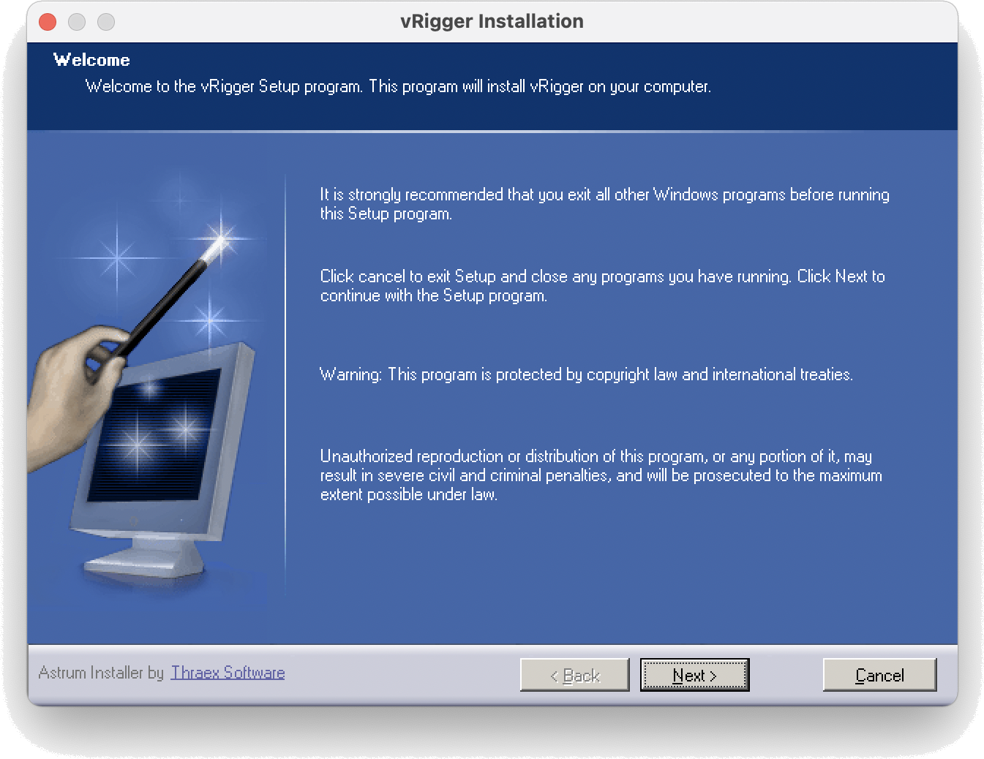Viewport: 984px width, 759px height.
Task: Click the disabled Back button
Action: (574, 675)
